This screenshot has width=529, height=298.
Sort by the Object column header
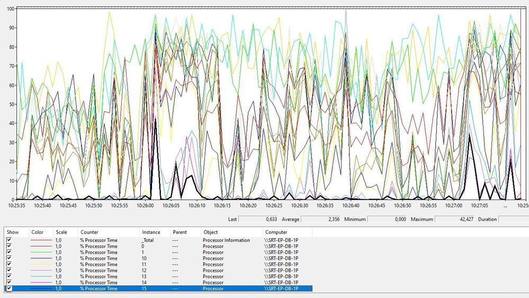[x=231, y=232]
